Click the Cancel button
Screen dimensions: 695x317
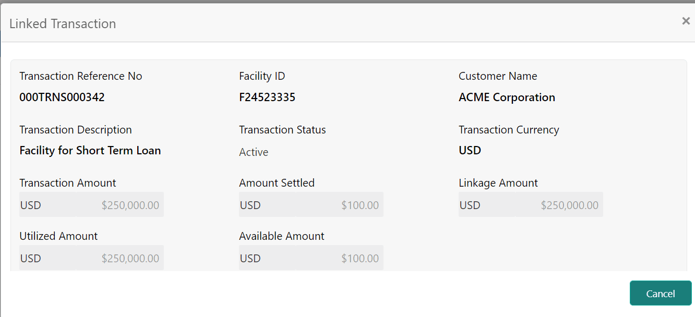660,293
